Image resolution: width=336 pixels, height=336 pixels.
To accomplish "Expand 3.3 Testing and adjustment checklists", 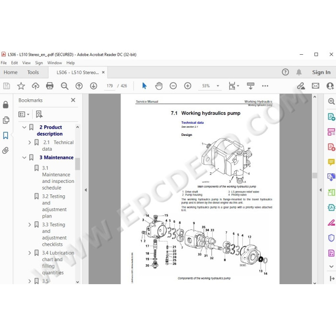I will (x=30, y=225).
